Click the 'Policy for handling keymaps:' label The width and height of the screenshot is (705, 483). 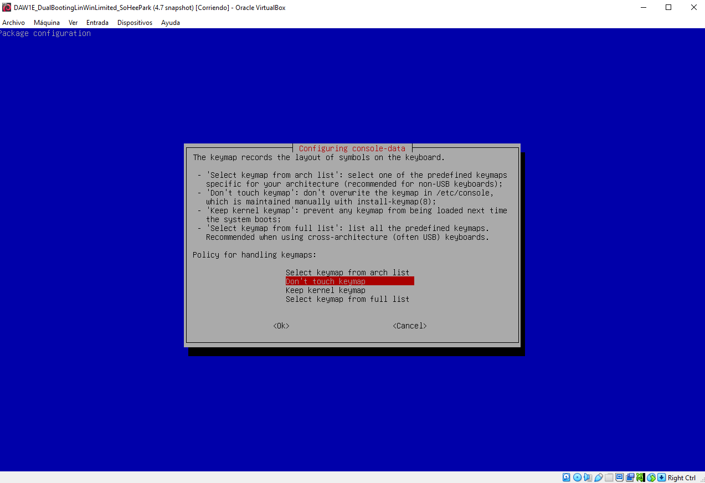[x=255, y=255]
